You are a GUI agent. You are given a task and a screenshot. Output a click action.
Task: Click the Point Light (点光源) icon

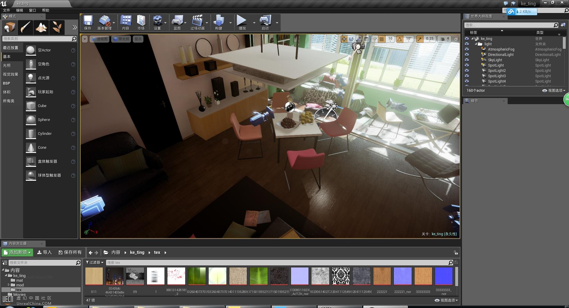[31, 78]
